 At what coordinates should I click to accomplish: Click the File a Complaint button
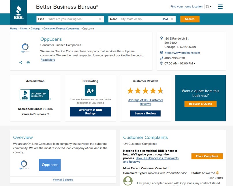[x=207, y=156]
